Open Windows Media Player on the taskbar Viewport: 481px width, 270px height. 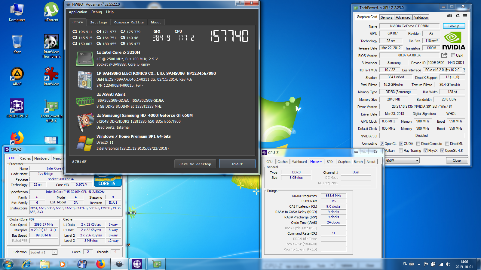(63, 264)
